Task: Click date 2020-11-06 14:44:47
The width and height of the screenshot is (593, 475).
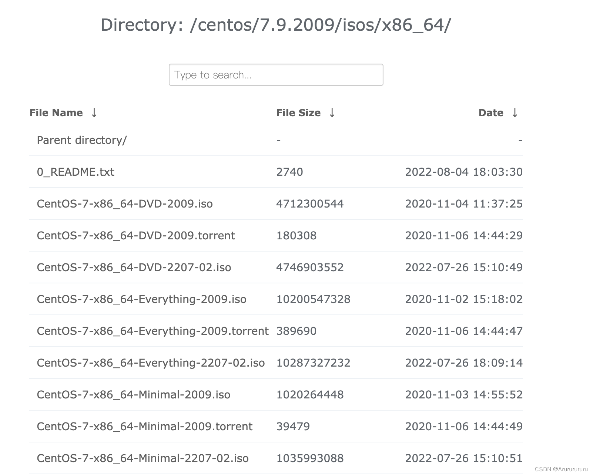Action: 464,331
